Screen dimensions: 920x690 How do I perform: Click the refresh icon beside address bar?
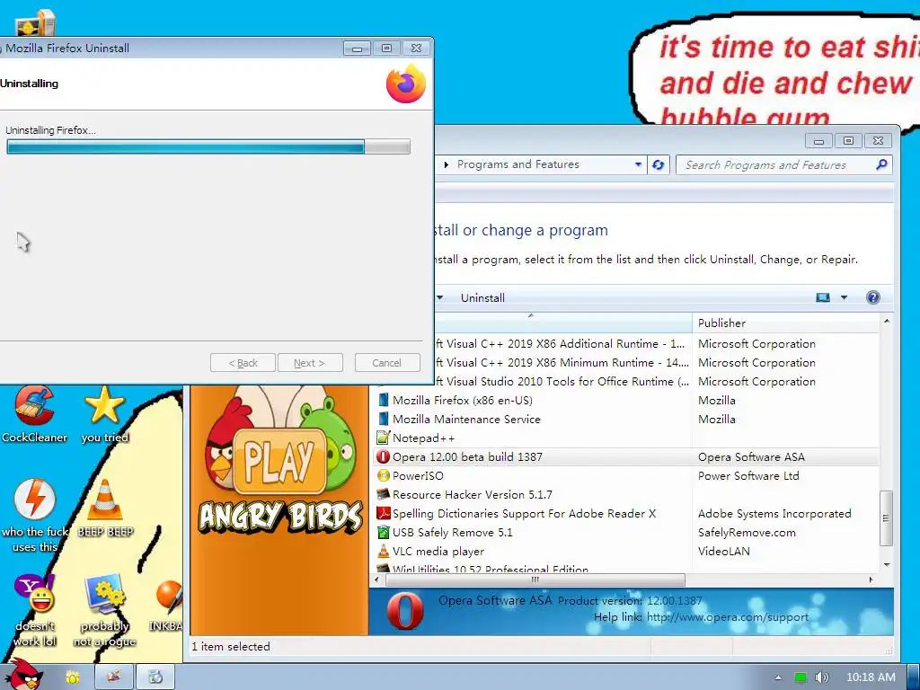click(x=659, y=165)
